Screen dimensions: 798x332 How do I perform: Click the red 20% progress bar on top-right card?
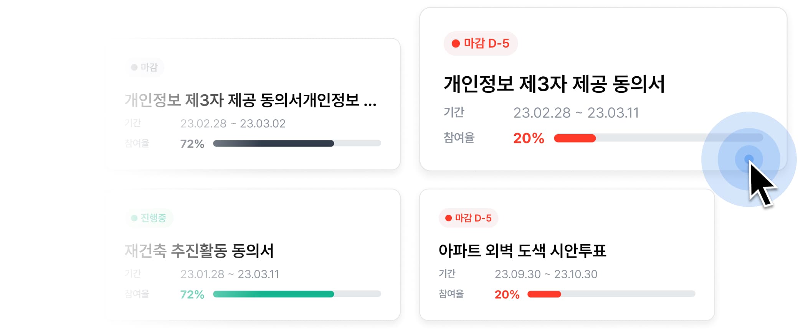click(x=575, y=138)
